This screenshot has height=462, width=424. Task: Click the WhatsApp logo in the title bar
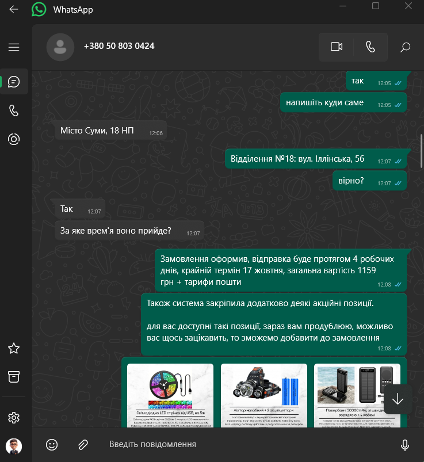click(39, 9)
